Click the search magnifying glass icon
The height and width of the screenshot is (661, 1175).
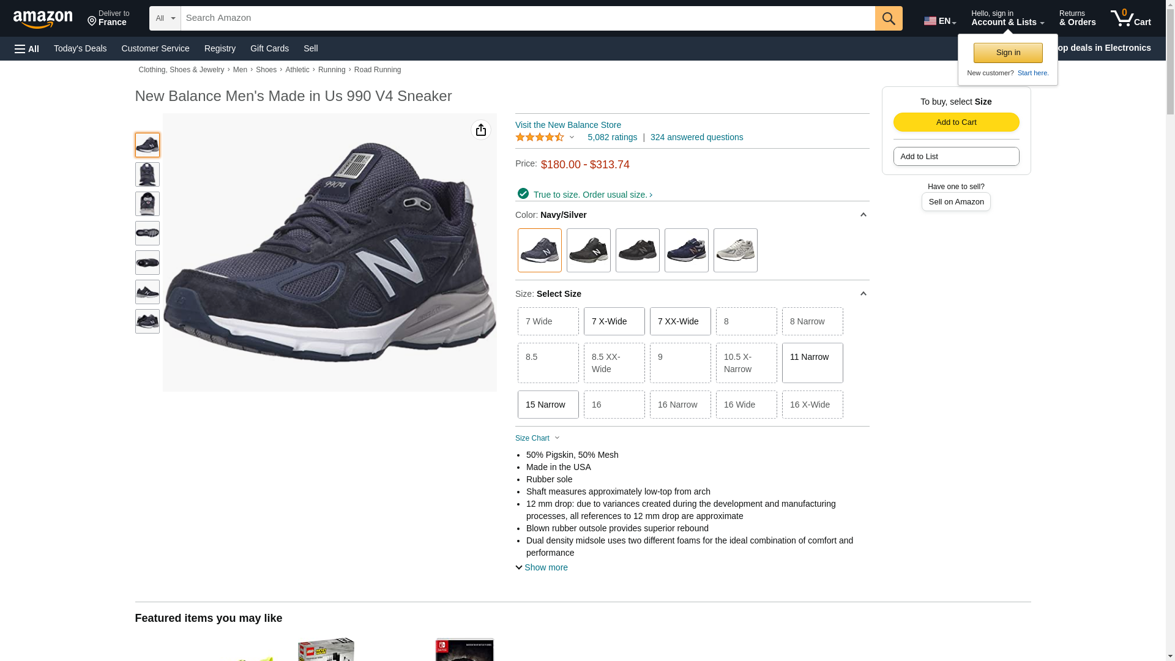click(x=888, y=18)
